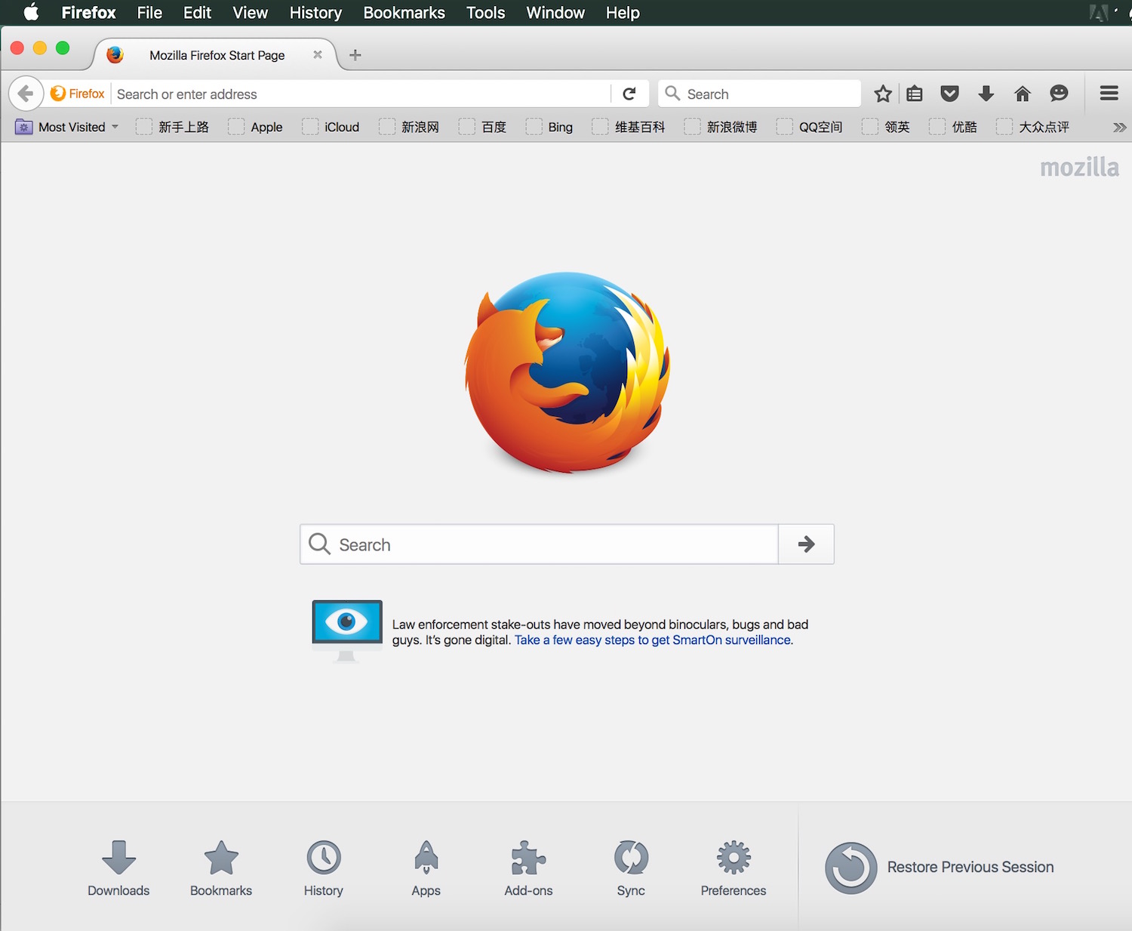Open the Help menu
1132x931 pixels.
point(623,12)
